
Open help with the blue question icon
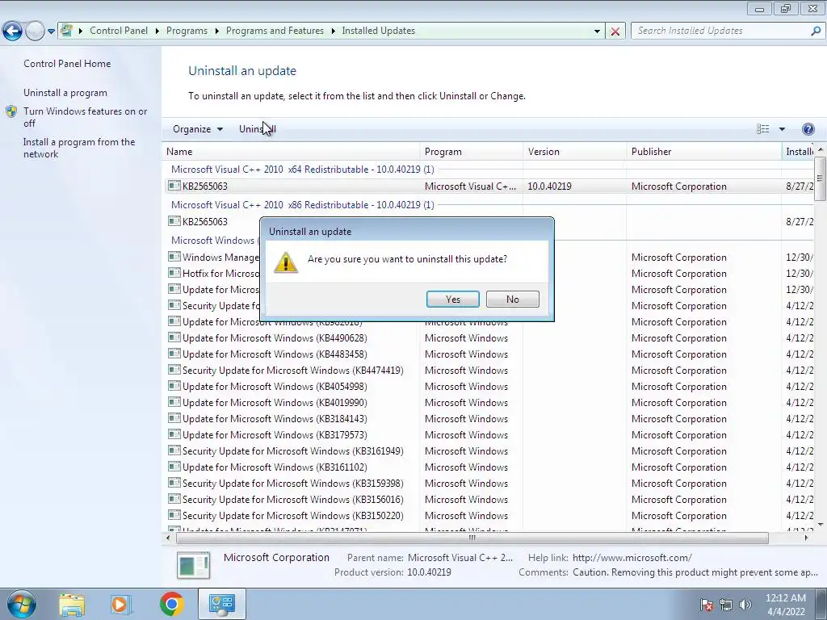point(808,129)
